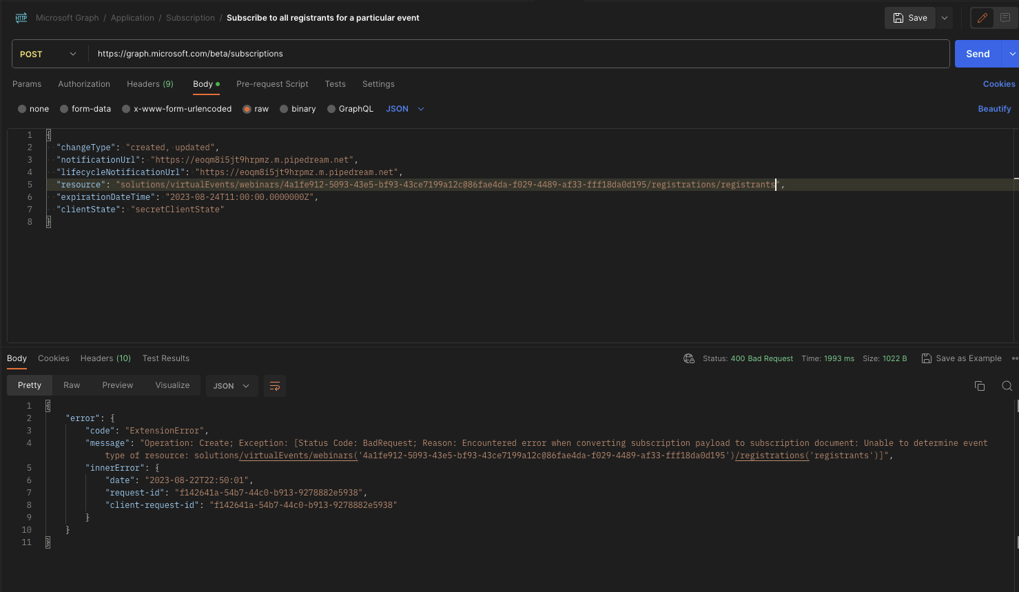
Task: Select the none body option
Action: click(x=22, y=109)
